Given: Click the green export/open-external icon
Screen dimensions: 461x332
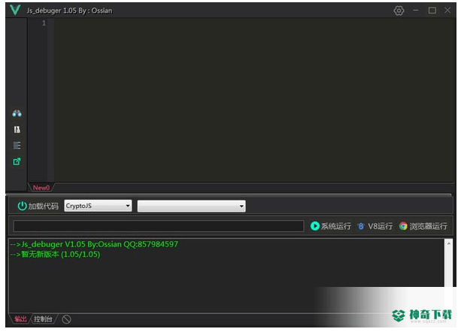Looking at the screenshot, I should pos(17,161).
